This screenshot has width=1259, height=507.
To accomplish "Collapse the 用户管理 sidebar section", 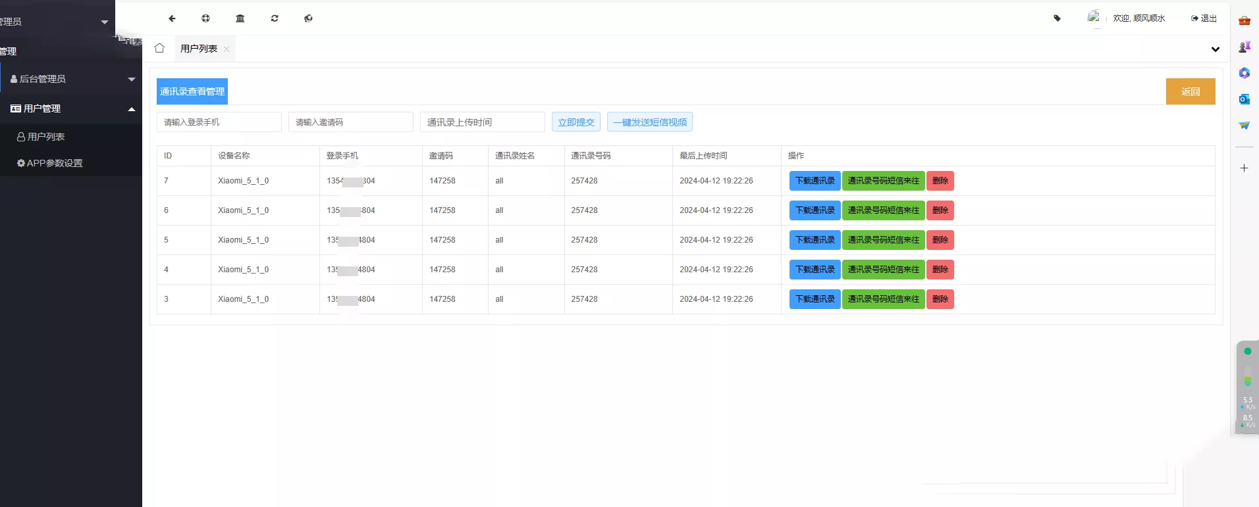I will [71, 109].
